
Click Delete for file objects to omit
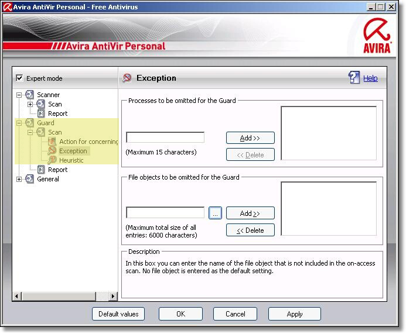[x=250, y=230]
